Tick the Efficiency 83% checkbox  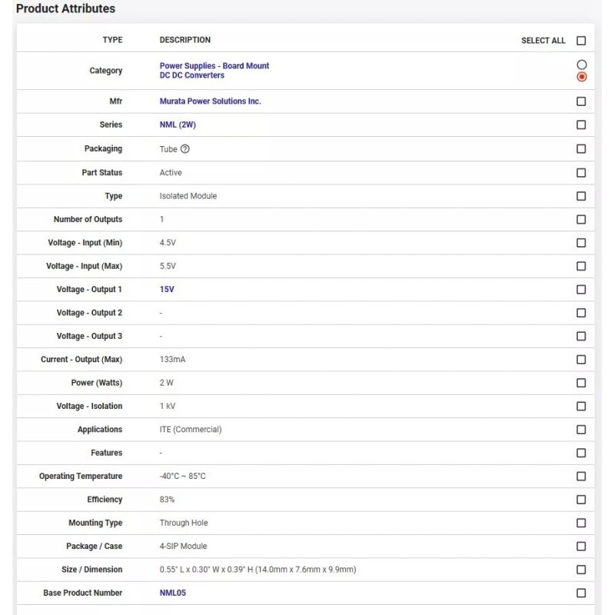(x=581, y=500)
